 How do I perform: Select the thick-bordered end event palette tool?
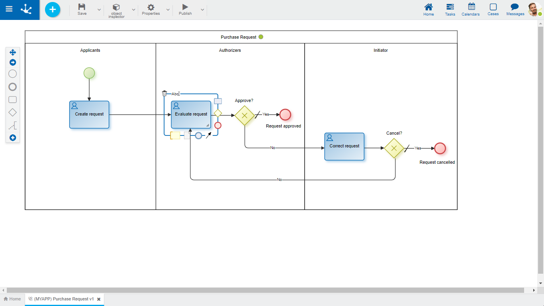click(x=13, y=87)
